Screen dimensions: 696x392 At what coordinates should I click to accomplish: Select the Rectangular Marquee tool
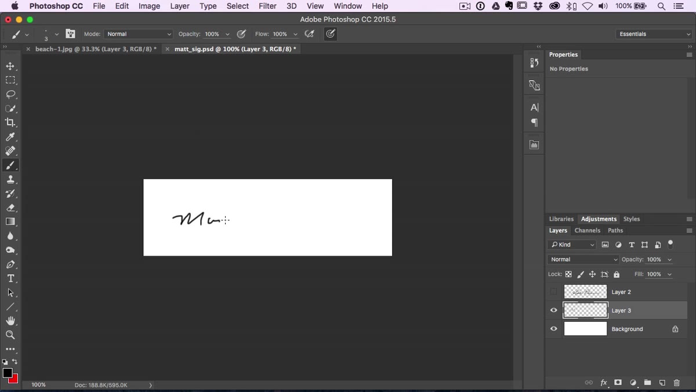pos(10,80)
